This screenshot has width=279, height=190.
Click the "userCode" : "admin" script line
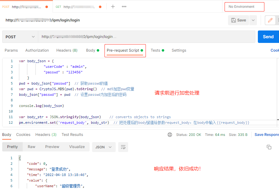pos(65,67)
